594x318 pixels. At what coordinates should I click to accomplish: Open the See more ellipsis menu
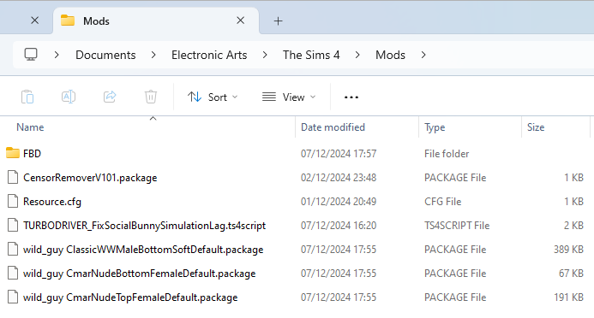(x=351, y=97)
